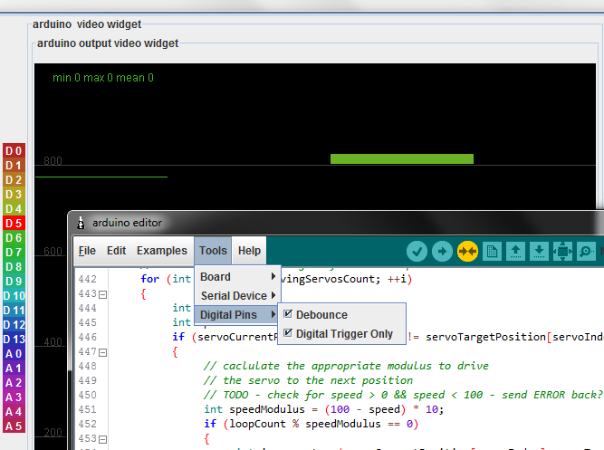Collapse code fold at line 447
Screen dimensions: 604x450
[x=102, y=352]
